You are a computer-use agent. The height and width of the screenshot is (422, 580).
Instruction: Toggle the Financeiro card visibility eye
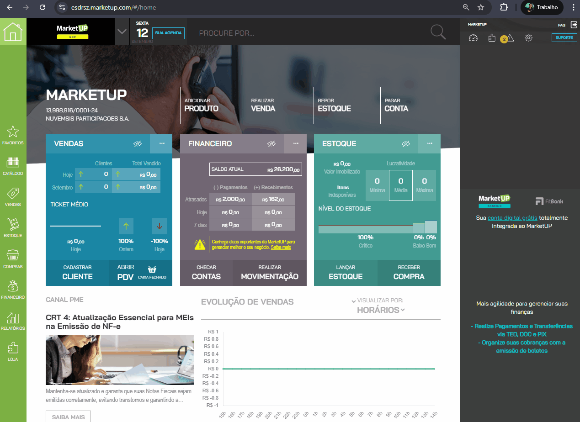(x=271, y=144)
